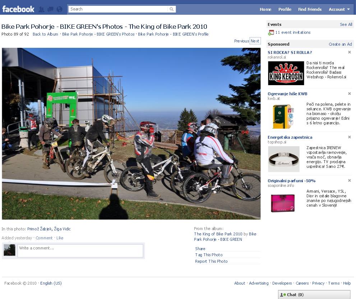The image size is (356, 299).
Task: Expand the Account dropdown menu
Action: click(x=339, y=9)
